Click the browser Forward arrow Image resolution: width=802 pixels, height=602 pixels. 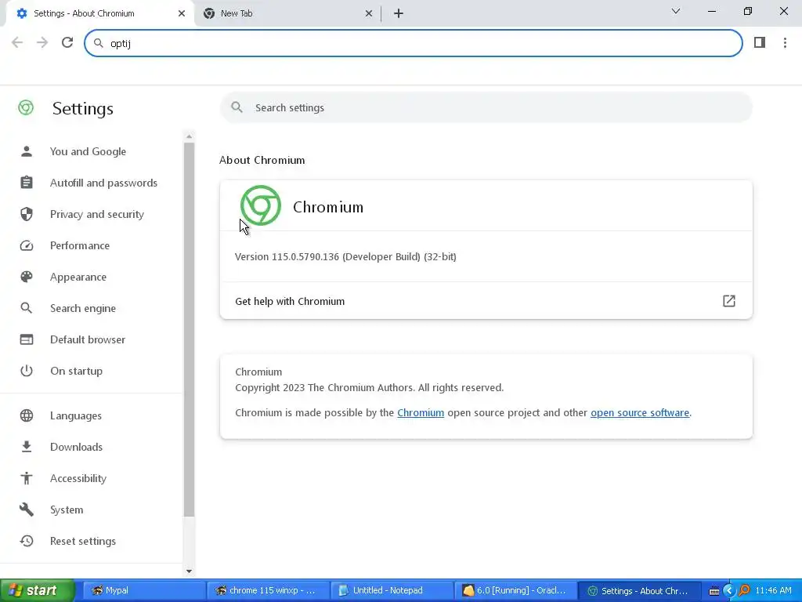tap(42, 42)
